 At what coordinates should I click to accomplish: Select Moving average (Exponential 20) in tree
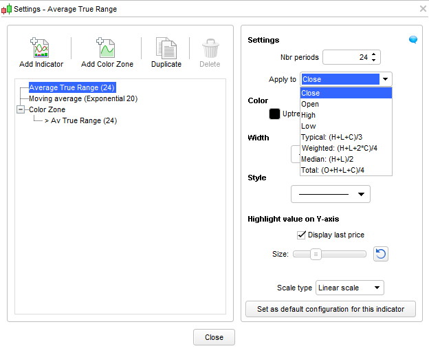pos(83,98)
